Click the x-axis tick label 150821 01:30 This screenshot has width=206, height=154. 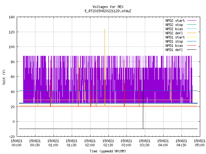click(x=71, y=143)
